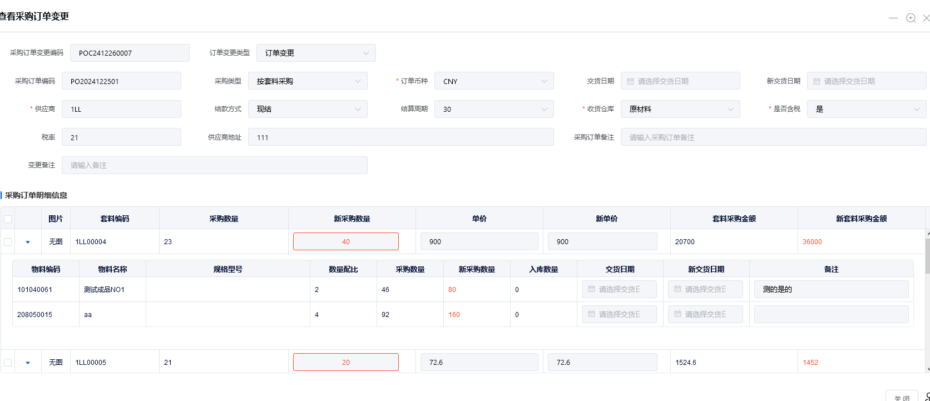Screen dimensions: 930x401
Task: Click the 供应商地址 field showing 111
Action: tap(400, 137)
